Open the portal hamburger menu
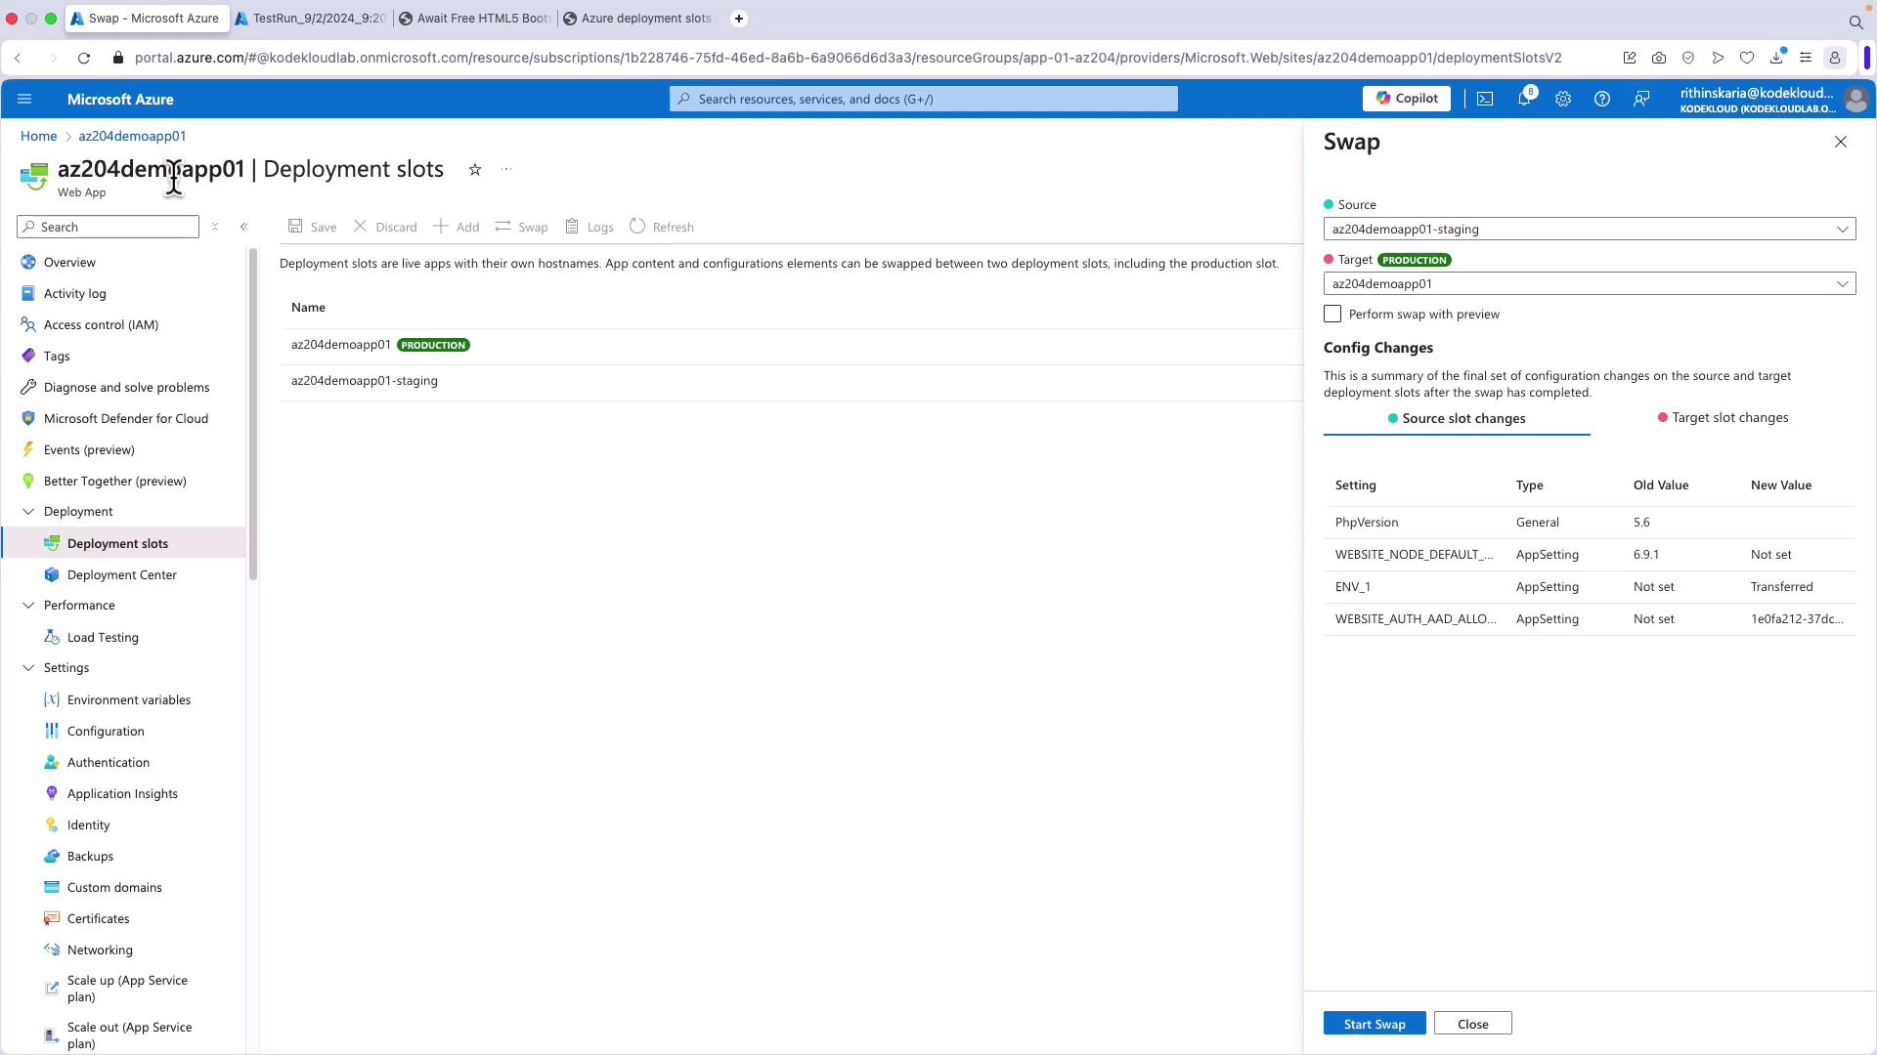This screenshot has width=1877, height=1055. [x=25, y=99]
